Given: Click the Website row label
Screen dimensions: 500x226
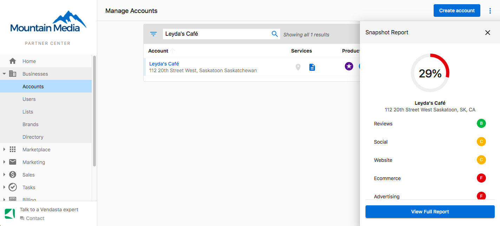Looking at the screenshot, I should [383, 160].
